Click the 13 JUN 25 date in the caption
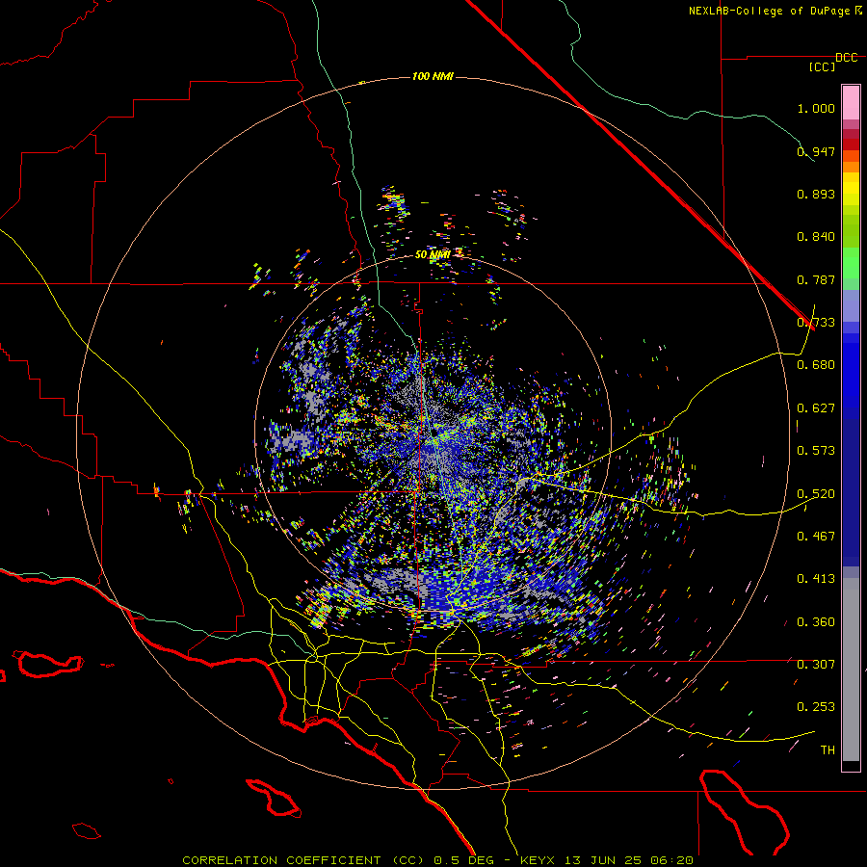This screenshot has height=867, width=867. 604,860
